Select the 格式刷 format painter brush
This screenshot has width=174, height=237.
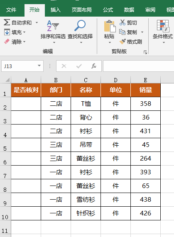pyautogui.click(x=123, y=42)
